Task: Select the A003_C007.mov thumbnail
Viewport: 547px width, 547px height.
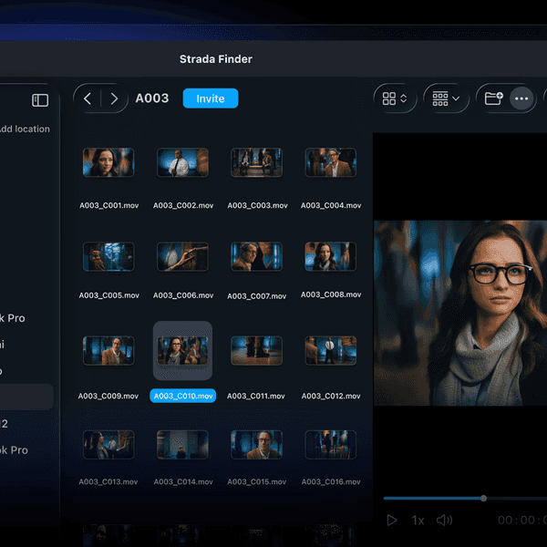Action: tap(257, 256)
